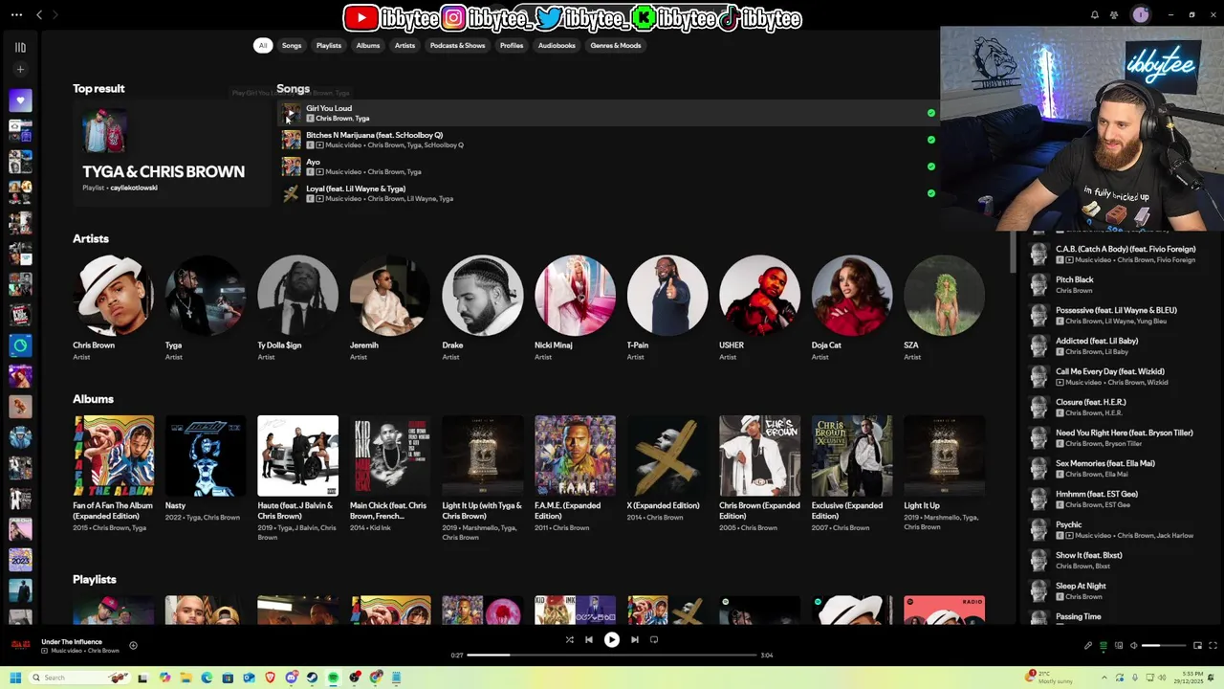Open Your Library sidebar icon
This screenshot has height=689, width=1224.
pos(20,47)
